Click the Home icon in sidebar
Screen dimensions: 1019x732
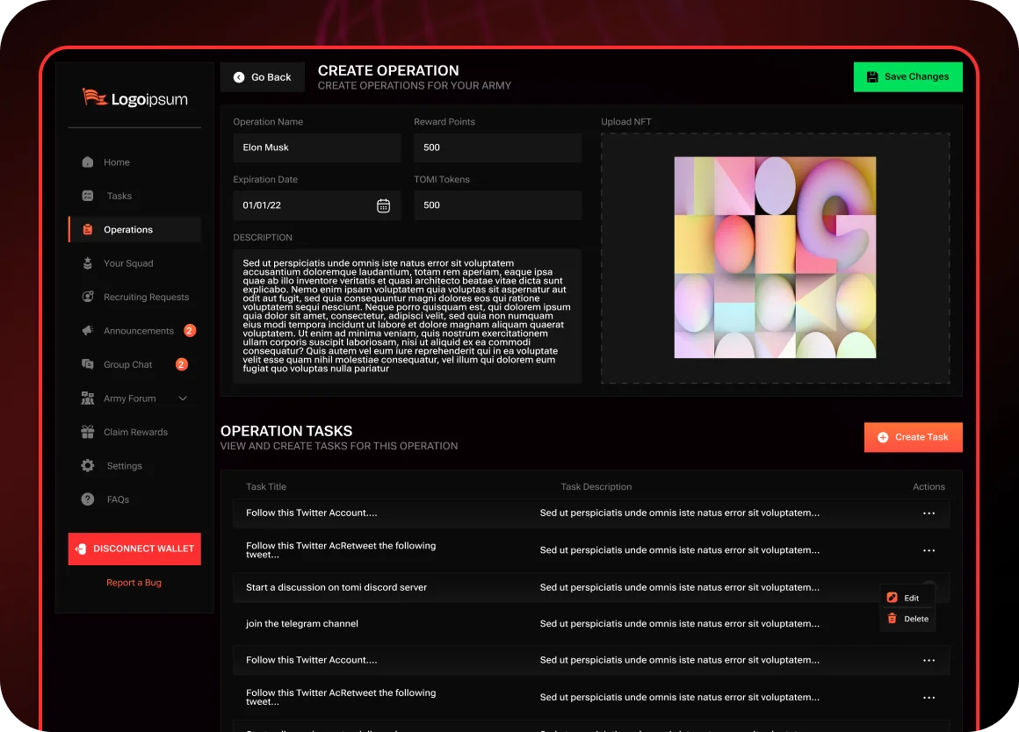88,162
